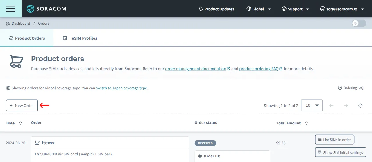Click the Order column header
This screenshot has width=372, height=162.
(36, 122)
